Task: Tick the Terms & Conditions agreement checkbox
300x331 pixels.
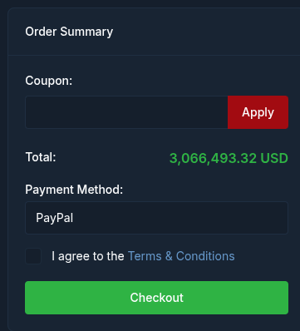Action: (x=33, y=256)
